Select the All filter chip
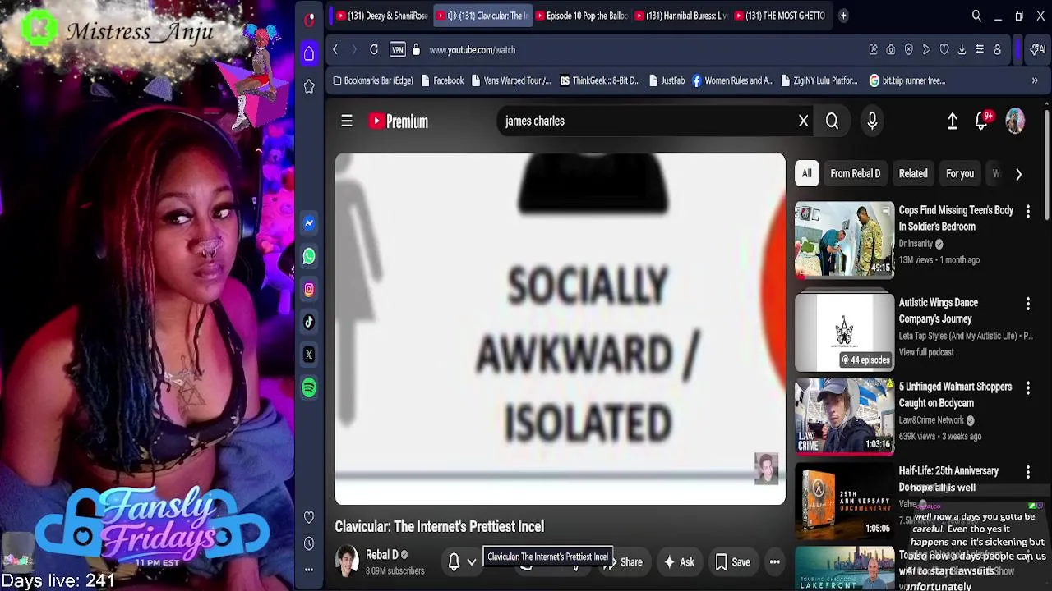Viewport: 1052px width, 591px height. point(807,174)
